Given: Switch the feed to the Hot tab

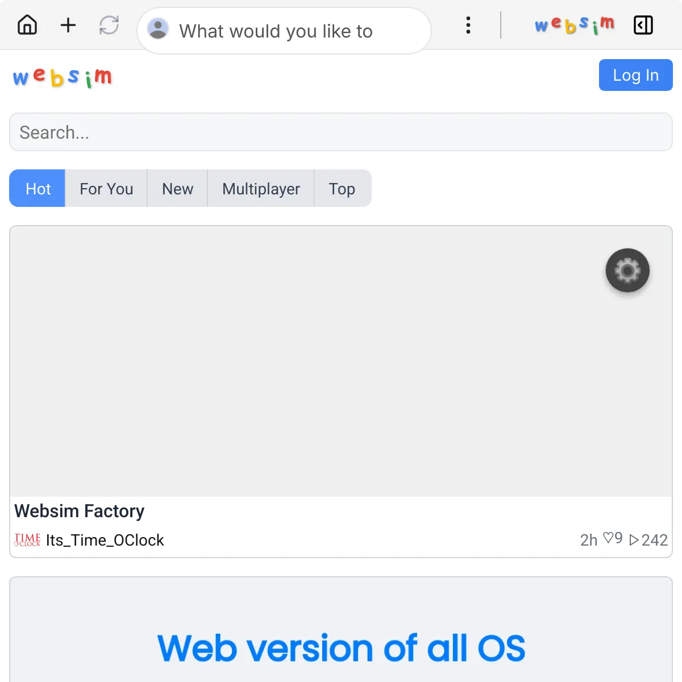Looking at the screenshot, I should click(37, 188).
